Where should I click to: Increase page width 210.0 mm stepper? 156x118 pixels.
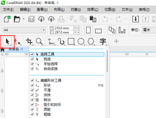(78, 28)
